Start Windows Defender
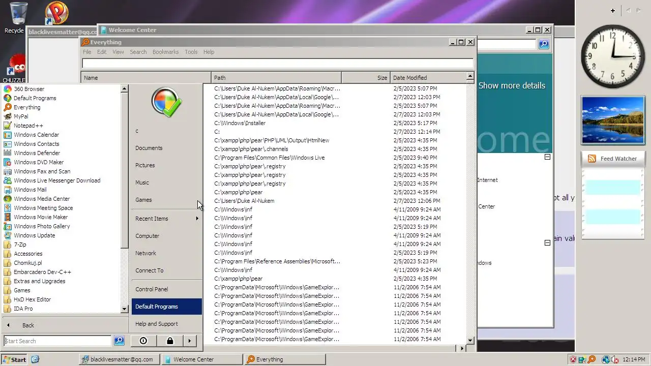 (37, 153)
